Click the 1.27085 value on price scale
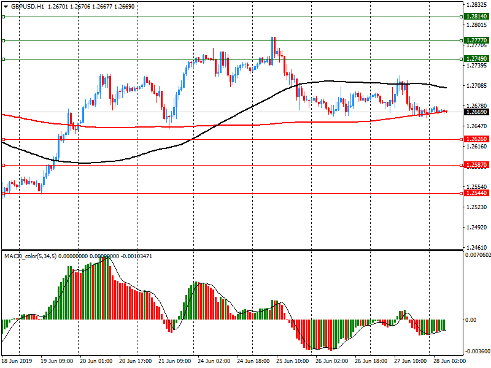 click(x=477, y=86)
